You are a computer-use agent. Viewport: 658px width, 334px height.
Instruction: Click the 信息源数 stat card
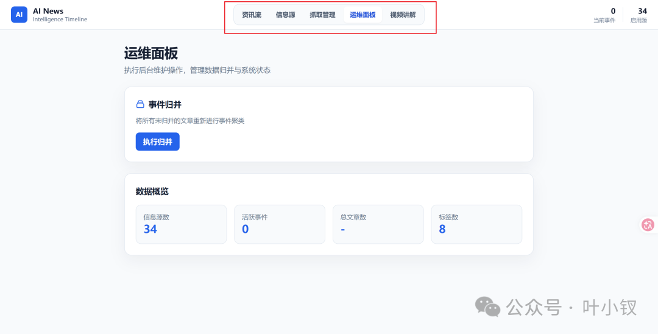coord(182,224)
